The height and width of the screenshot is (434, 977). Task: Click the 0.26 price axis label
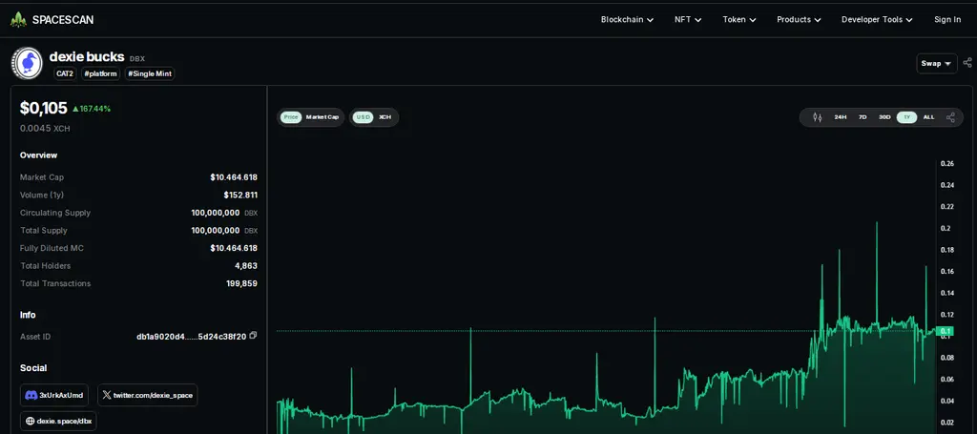click(x=946, y=164)
